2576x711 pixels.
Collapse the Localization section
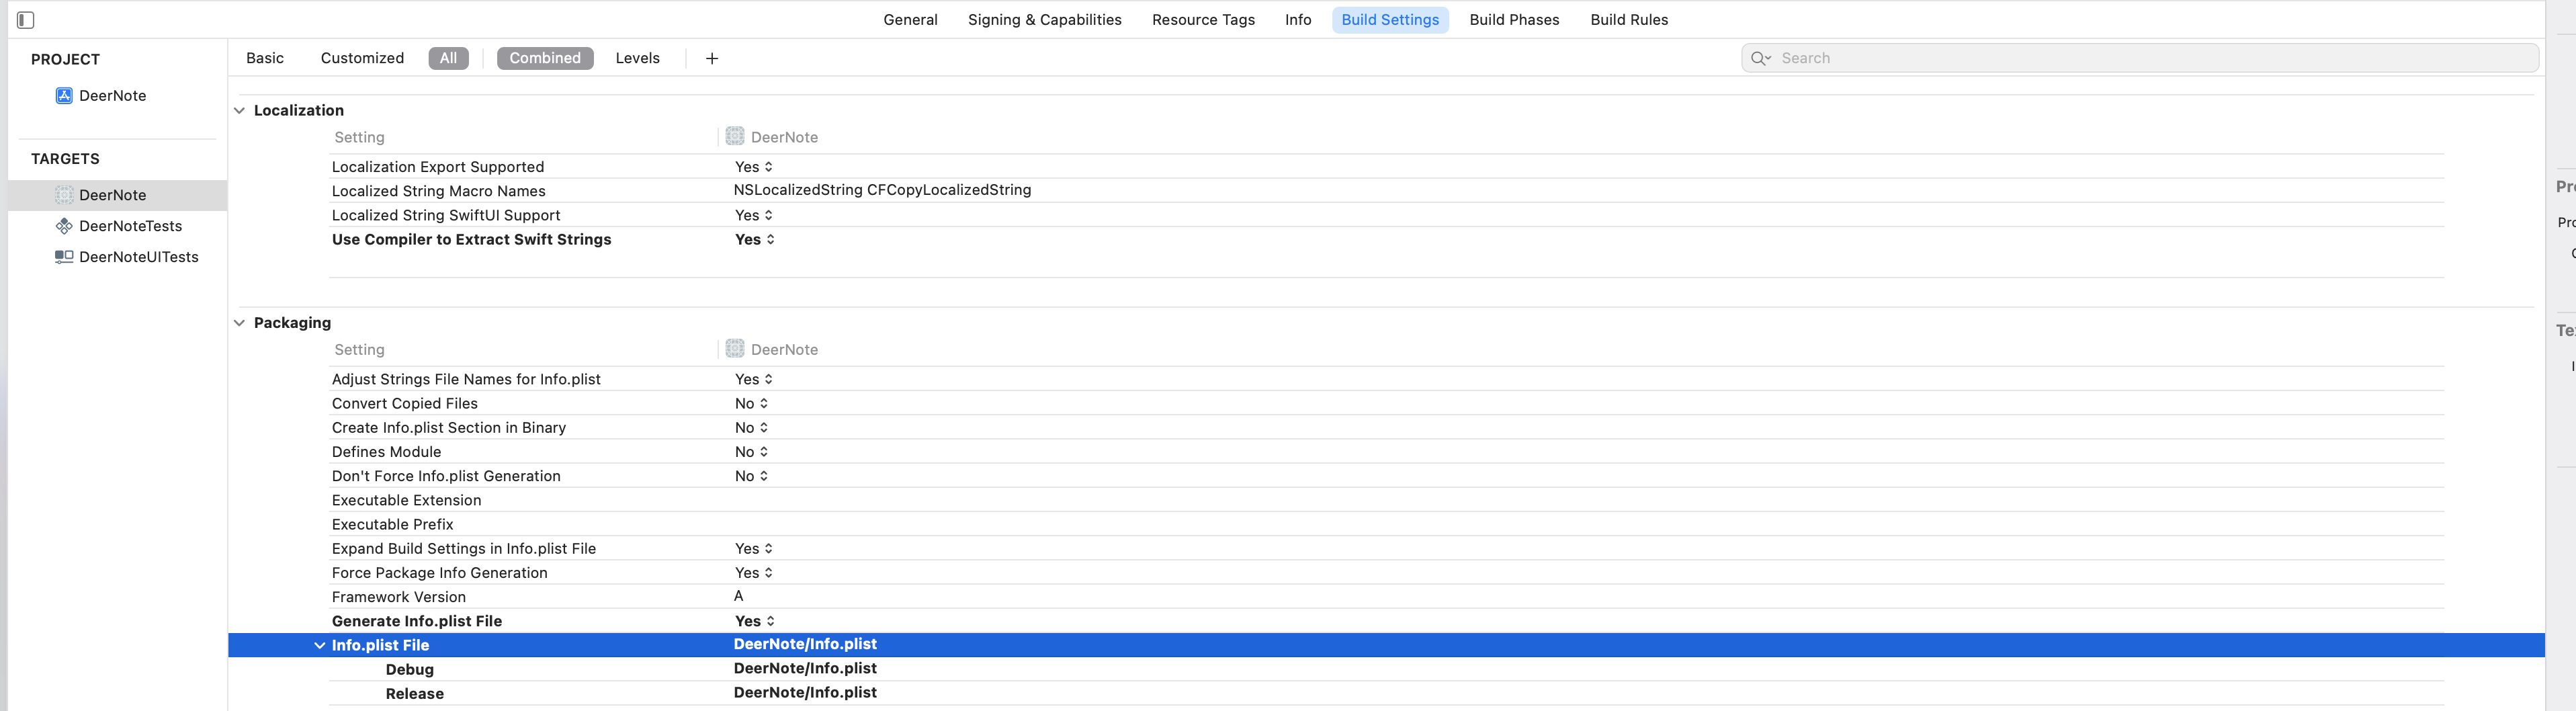tap(239, 111)
